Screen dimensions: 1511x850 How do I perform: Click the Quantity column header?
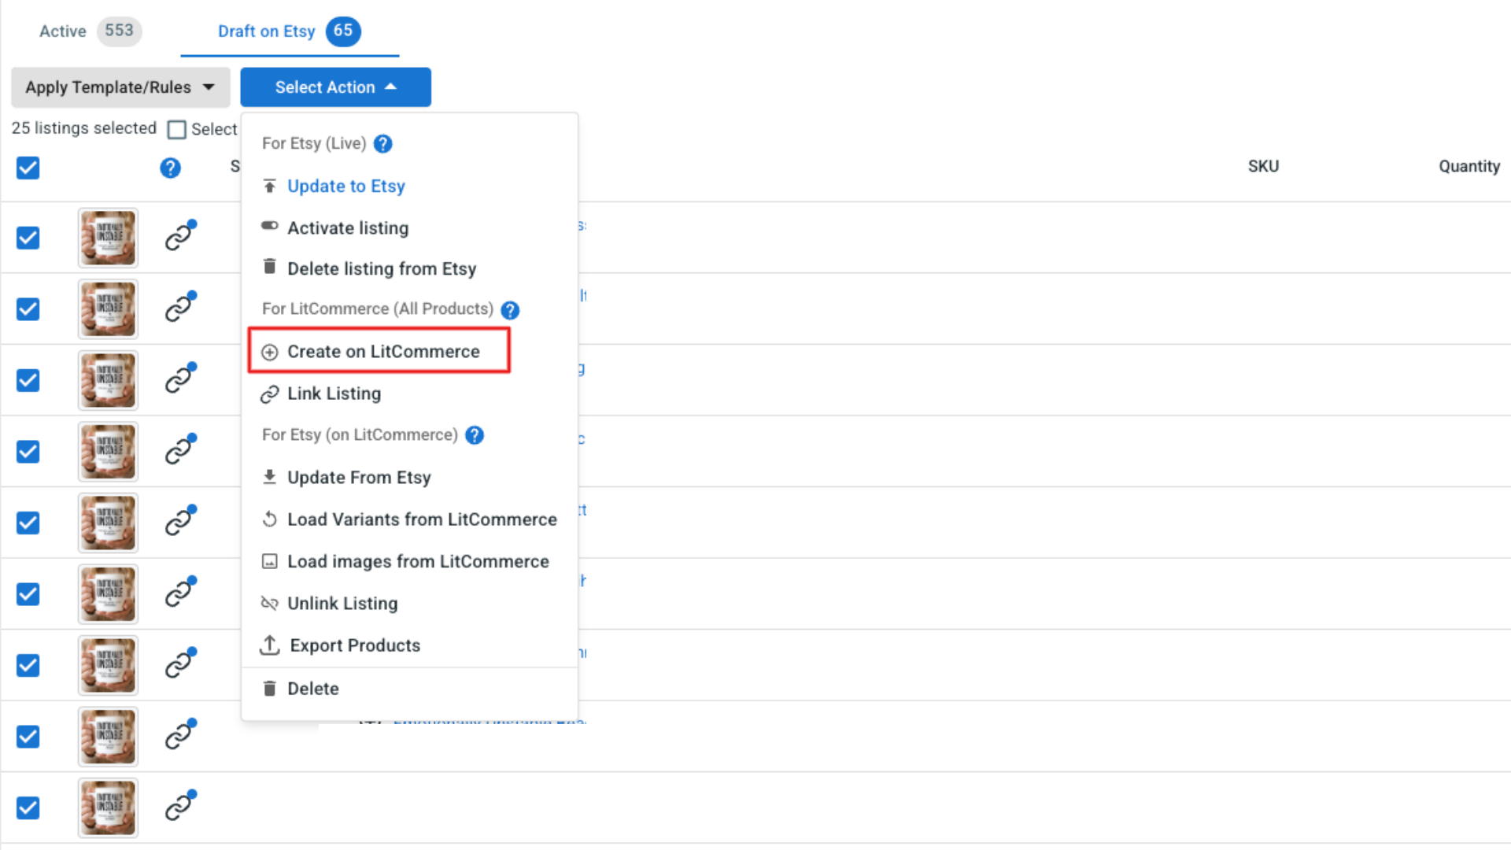(x=1469, y=166)
